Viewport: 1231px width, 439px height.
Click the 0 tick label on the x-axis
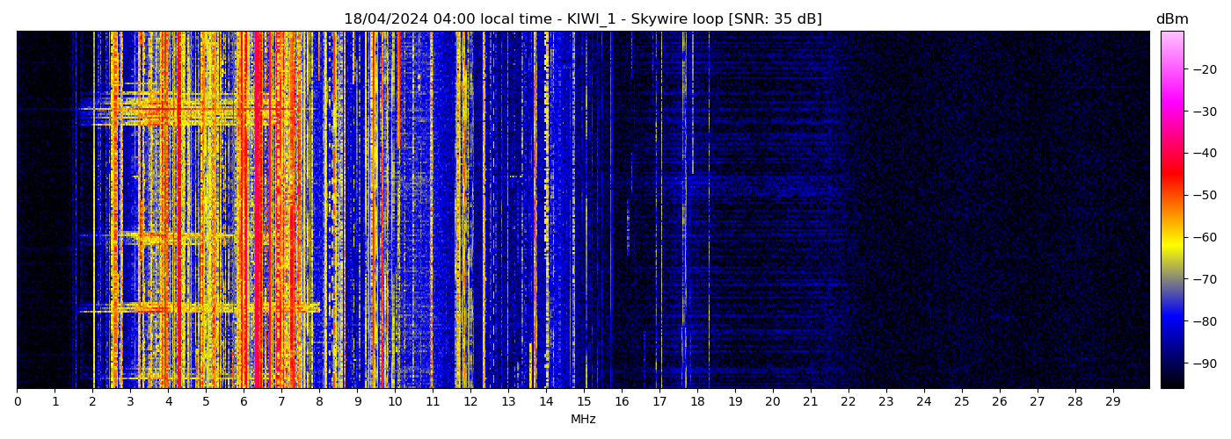click(x=17, y=402)
